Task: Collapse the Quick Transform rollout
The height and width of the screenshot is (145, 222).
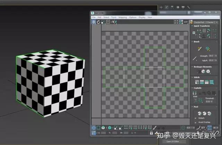Action: click(x=192, y=26)
